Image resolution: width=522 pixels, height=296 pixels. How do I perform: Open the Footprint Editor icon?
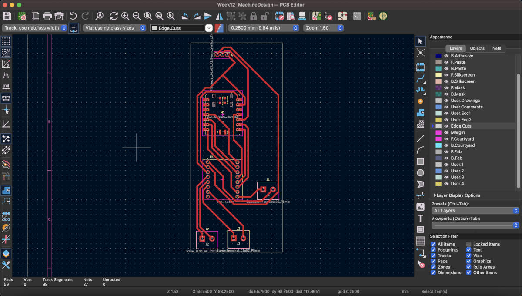point(279,16)
